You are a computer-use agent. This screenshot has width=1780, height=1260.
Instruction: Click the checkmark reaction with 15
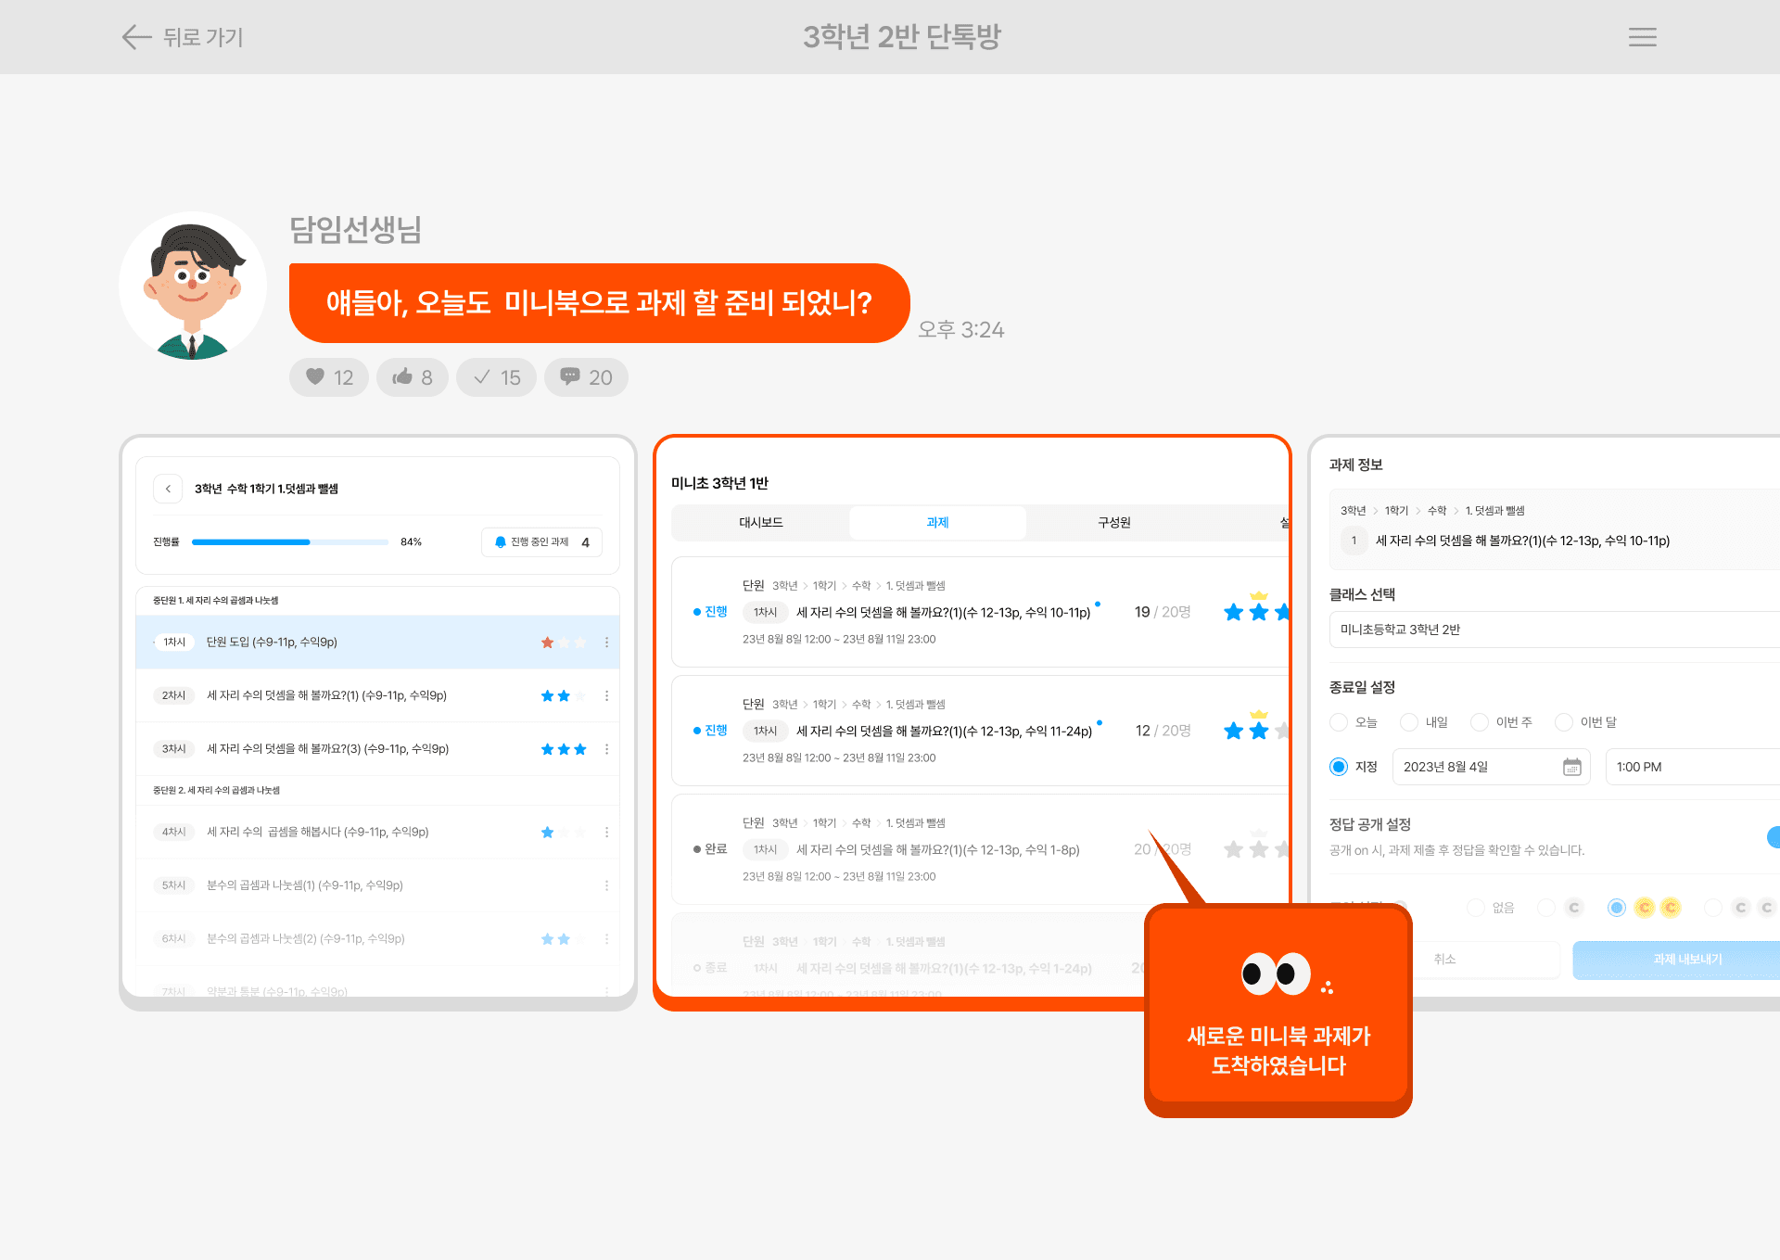click(496, 377)
